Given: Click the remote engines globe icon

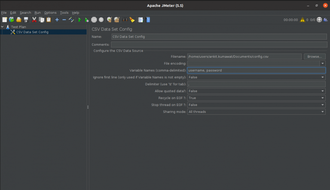Looking at the screenshot, I should click(x=319, y=20).
